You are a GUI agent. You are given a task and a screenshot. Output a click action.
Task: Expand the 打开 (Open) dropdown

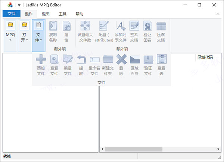click(24, 35)
